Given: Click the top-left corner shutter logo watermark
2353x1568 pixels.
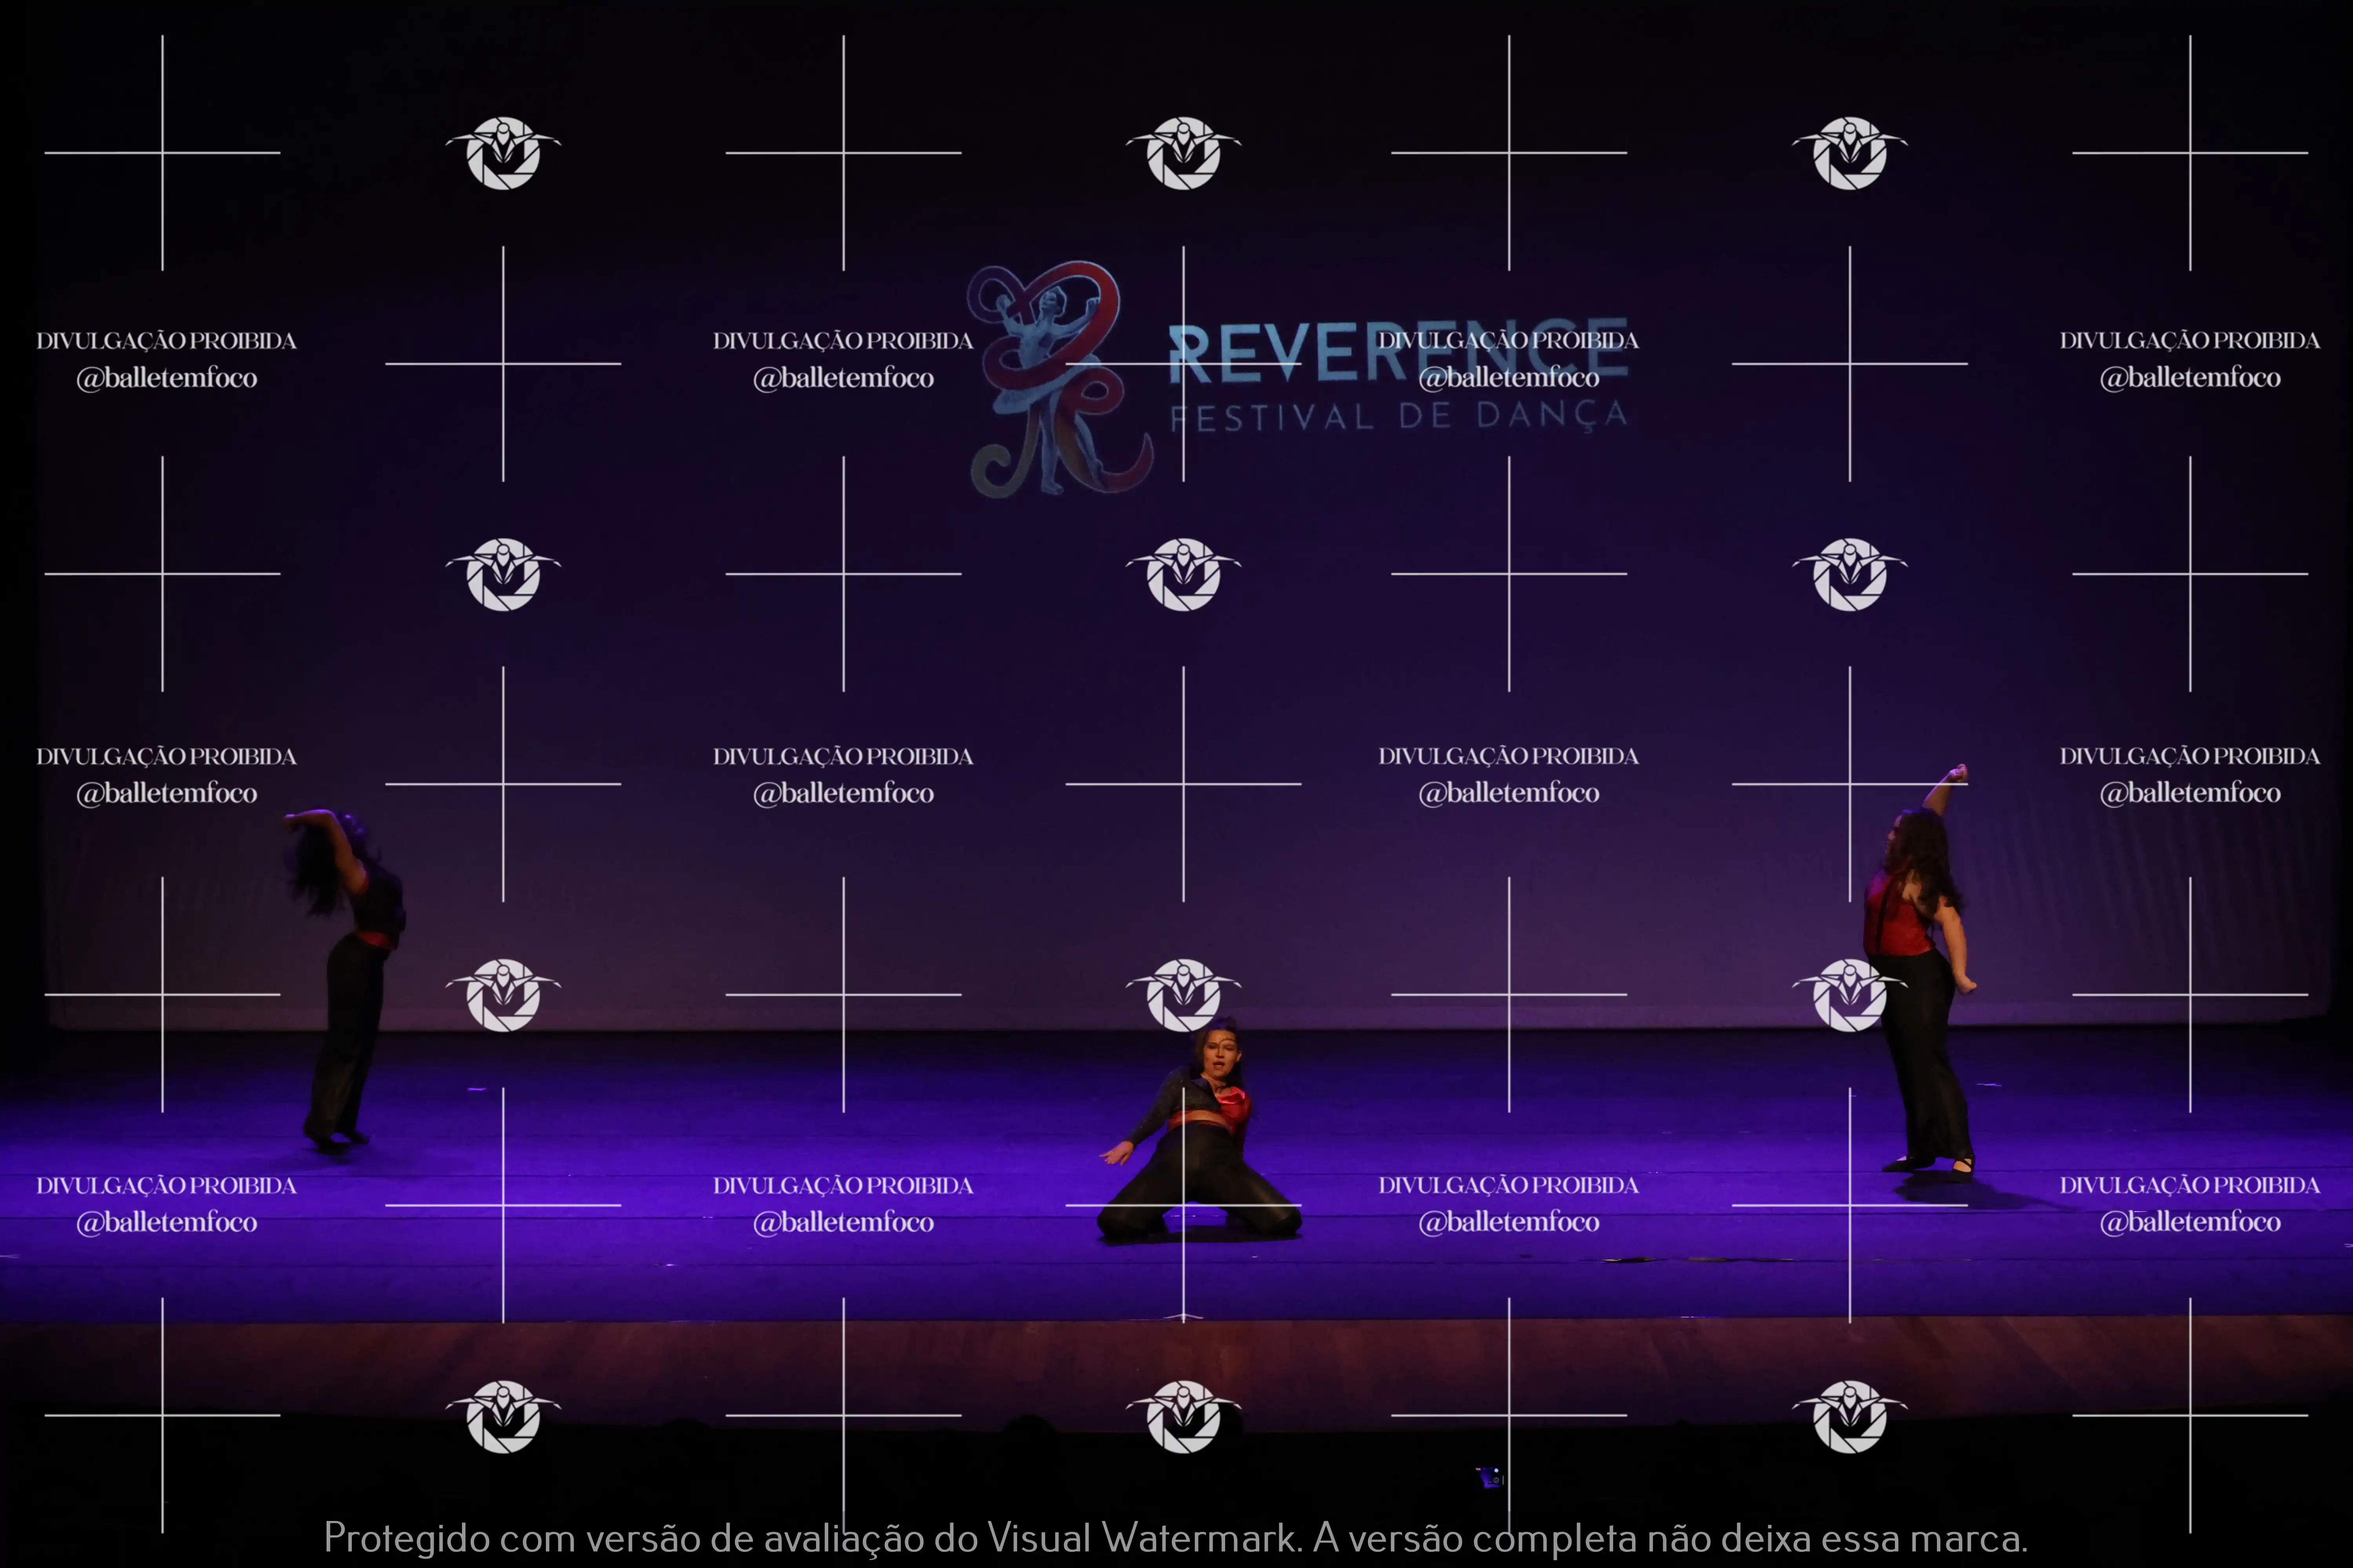Looking at the screenshot, I should pos(503,153).
